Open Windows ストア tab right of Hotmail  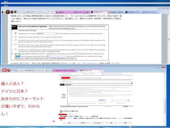(134, 12)
